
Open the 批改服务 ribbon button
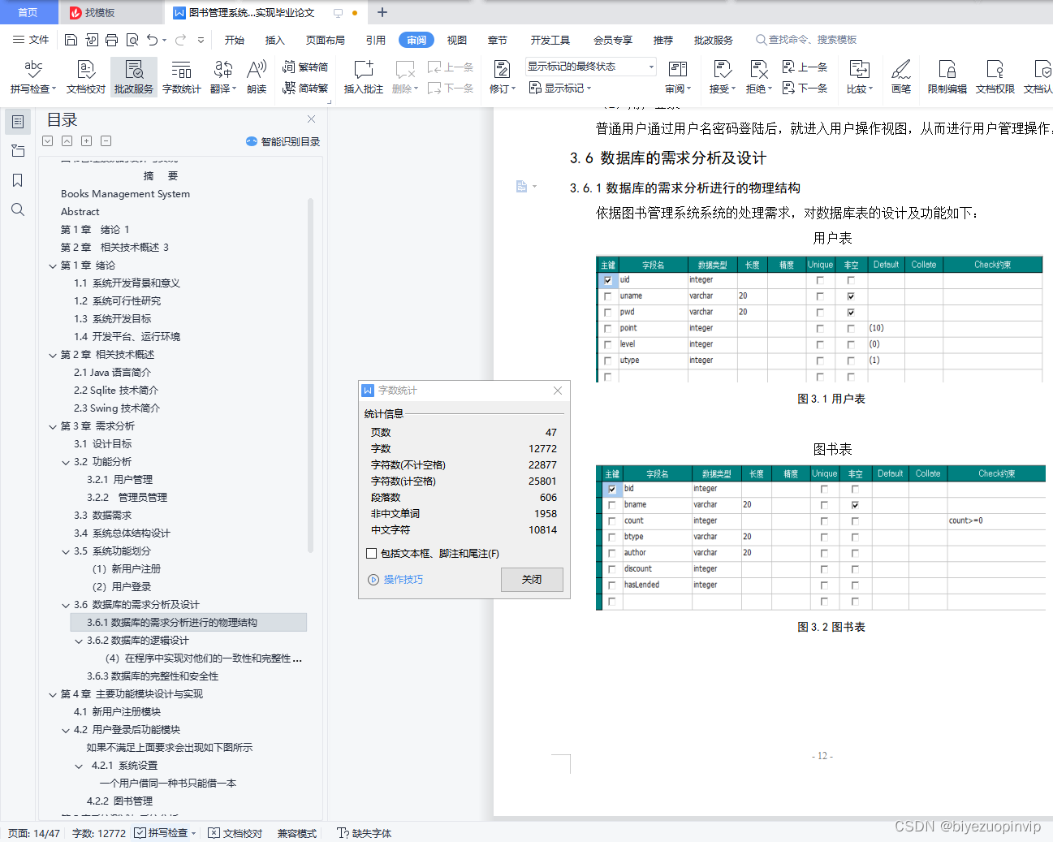tap(134, 77)
